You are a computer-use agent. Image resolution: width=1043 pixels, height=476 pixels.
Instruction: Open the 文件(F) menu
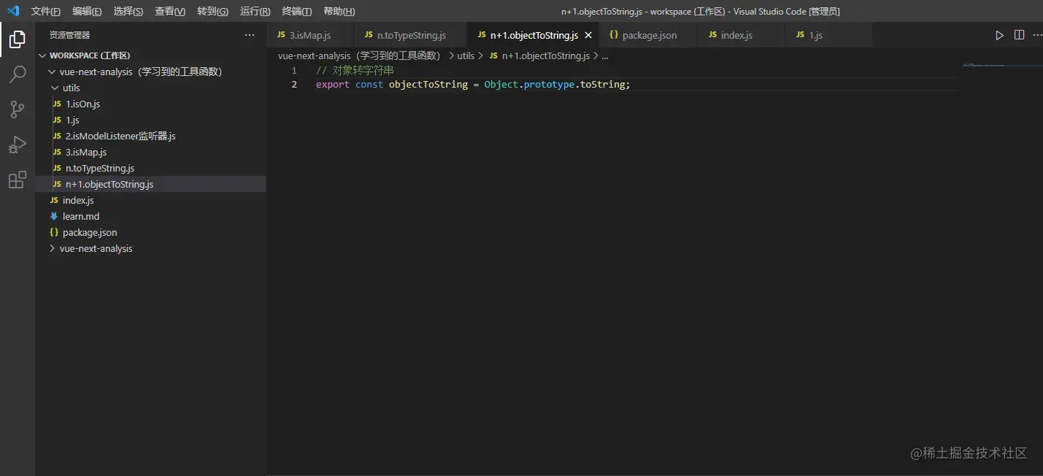[46, 11]
